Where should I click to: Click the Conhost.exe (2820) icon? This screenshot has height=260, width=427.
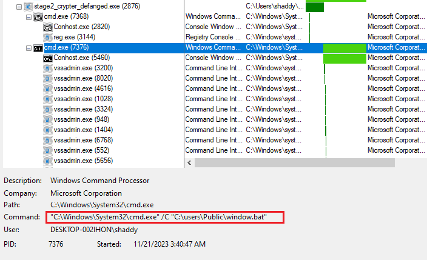coord(48,27)
